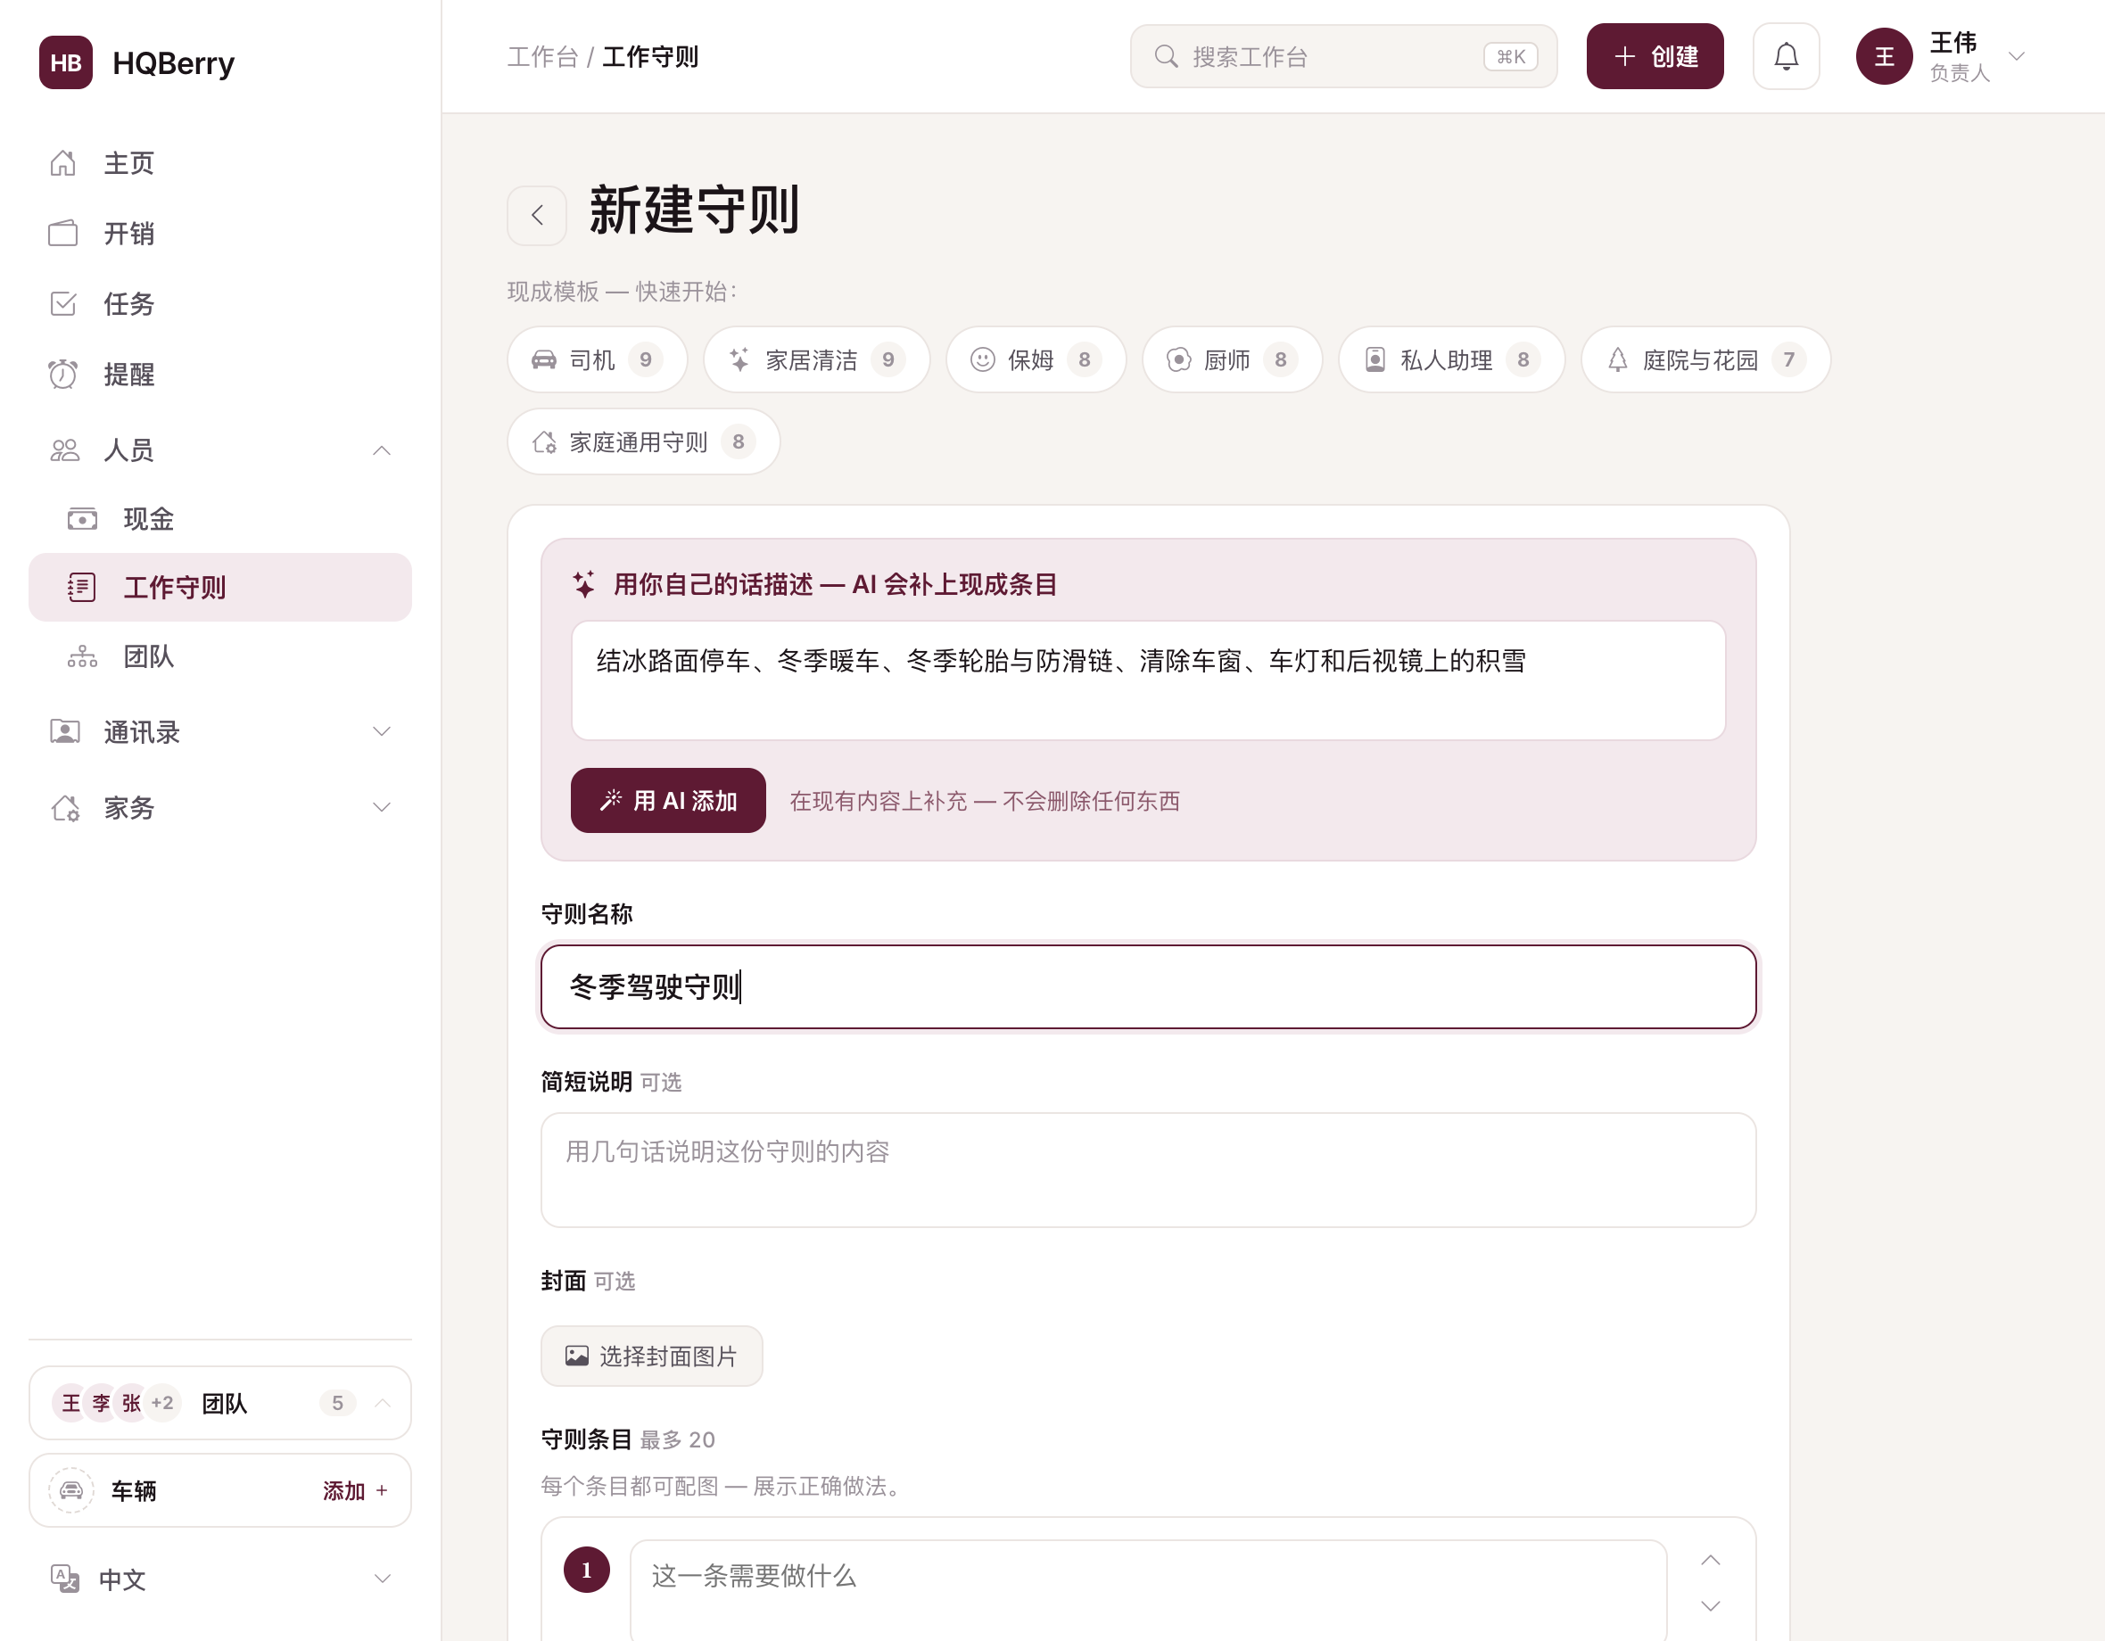The height and width of the screenshot is (1641, 2105).
Task: Click the search magnifier icon
Action: point(1167,56)
